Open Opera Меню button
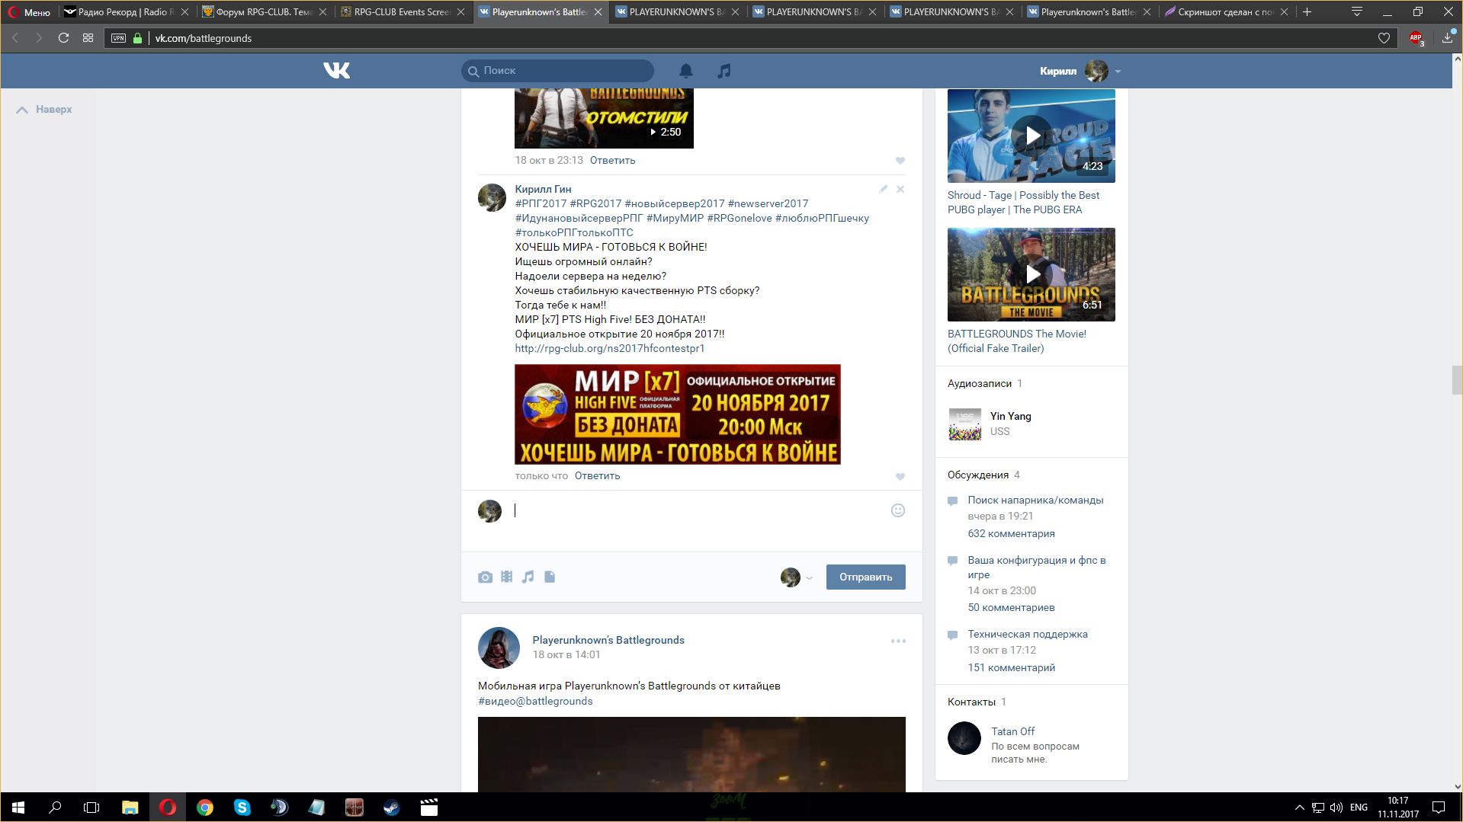The height and width of the screenshot is (822, 1463). pos(30,12)
